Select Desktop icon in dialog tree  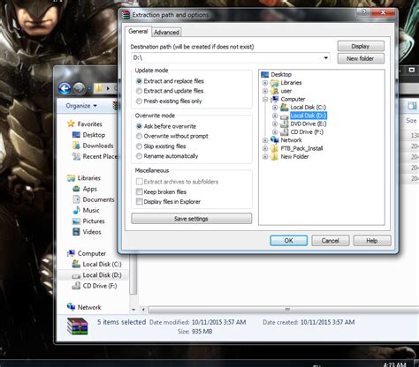[x=265, y=74]
